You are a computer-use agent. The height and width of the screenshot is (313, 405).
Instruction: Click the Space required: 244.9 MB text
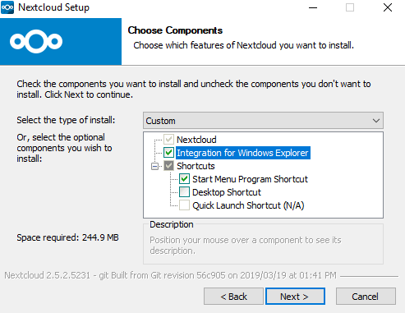tap(67, 237)
